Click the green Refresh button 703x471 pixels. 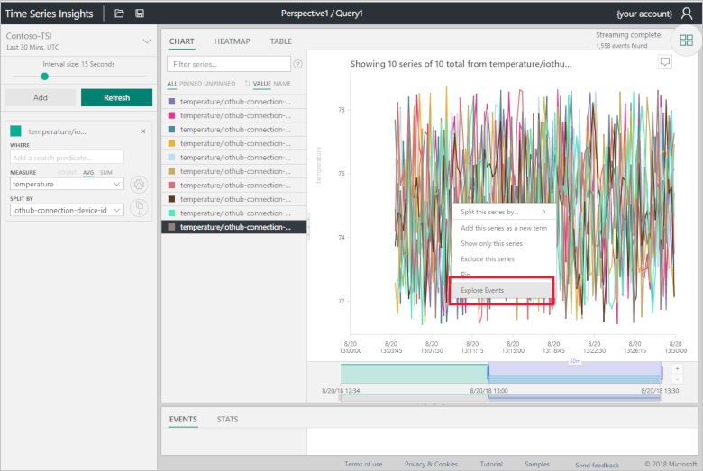pos(116,97)
